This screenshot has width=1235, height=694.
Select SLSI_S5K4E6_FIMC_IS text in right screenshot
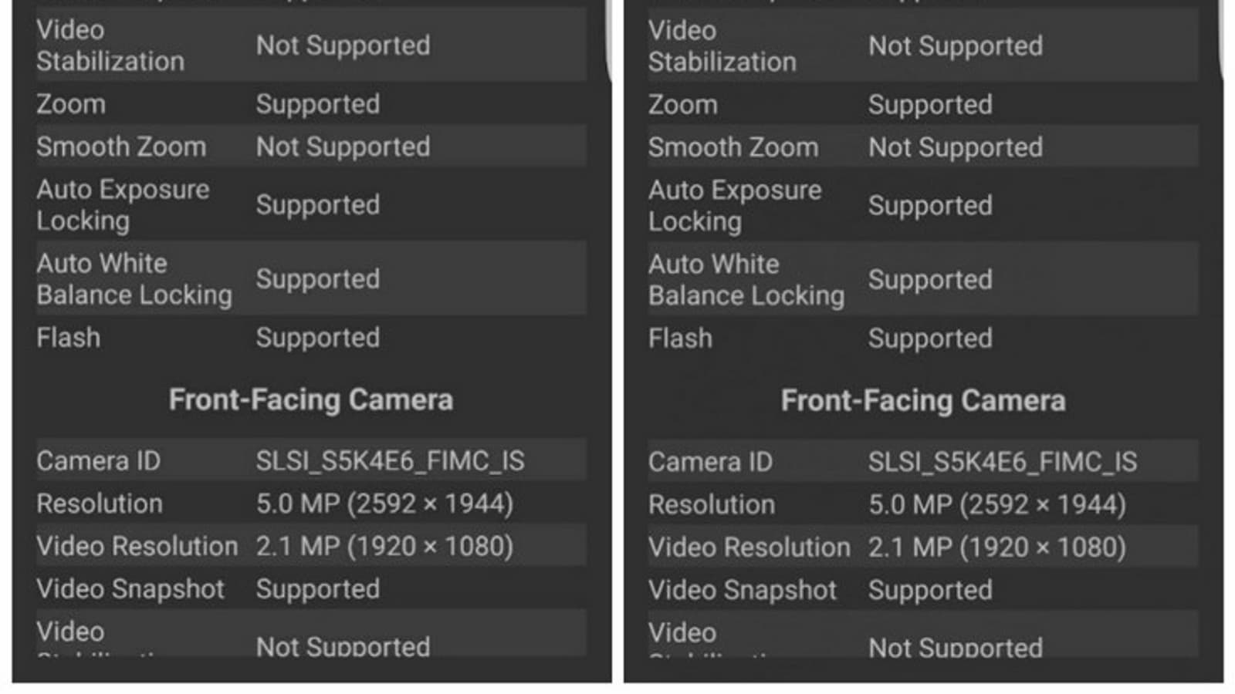coord(1002,462)
